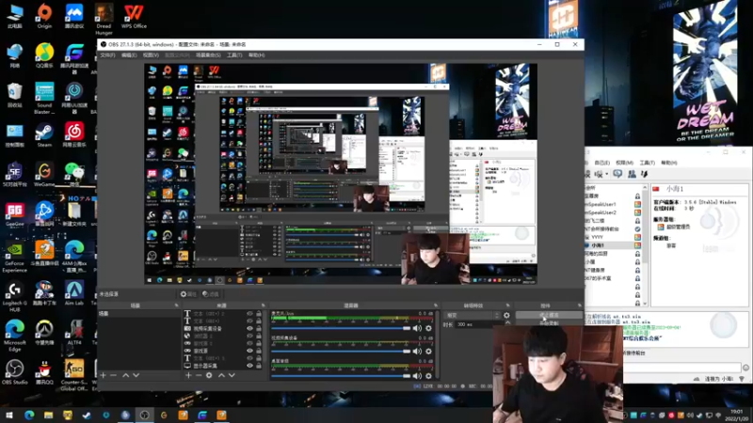The height and width of the screenshot is (423, 753).
Task: Open OBS 视图(V) menu
Action: tap(151, 55)
